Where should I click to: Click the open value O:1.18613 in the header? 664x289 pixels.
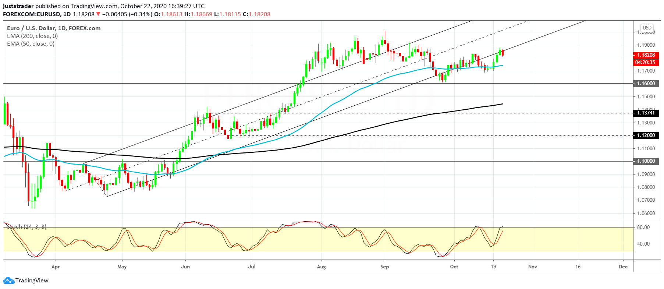(168, 14)
